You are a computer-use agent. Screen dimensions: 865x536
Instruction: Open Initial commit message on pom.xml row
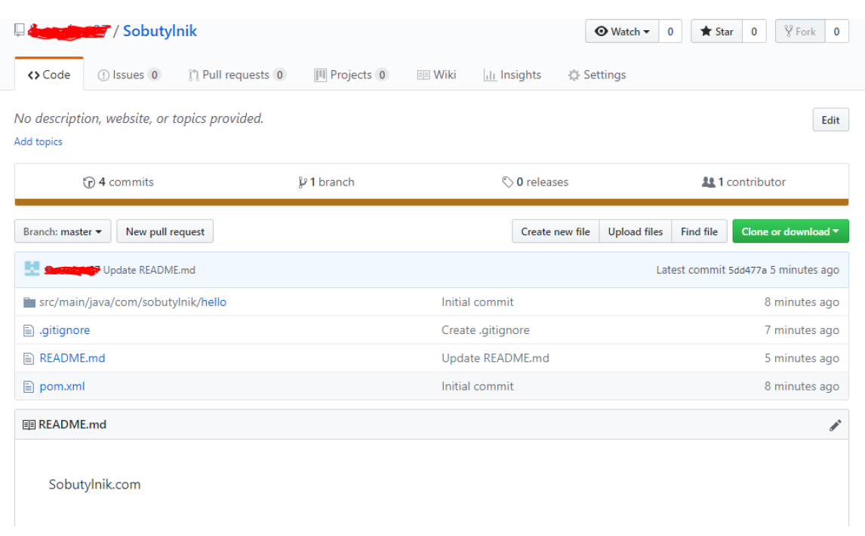pos(477,386)
